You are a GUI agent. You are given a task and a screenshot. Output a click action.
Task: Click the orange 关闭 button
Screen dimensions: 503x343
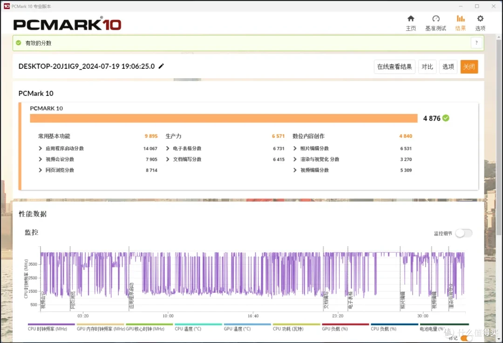pos(469,67)
